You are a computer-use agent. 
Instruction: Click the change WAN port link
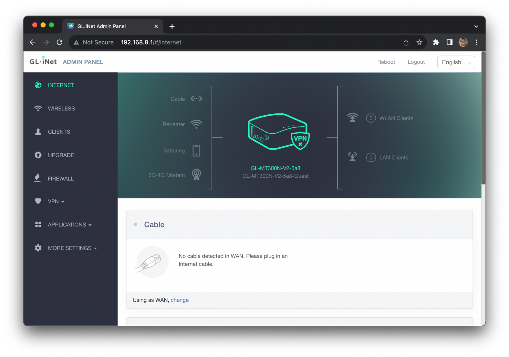(x=180, y=299)
